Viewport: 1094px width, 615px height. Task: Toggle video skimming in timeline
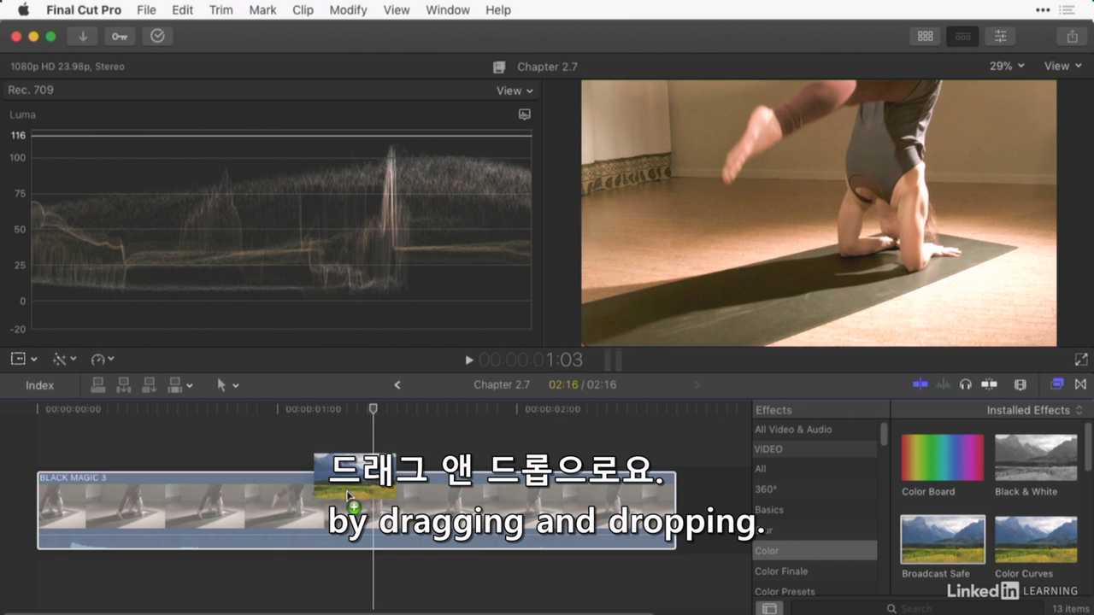(x=920, y=384)
